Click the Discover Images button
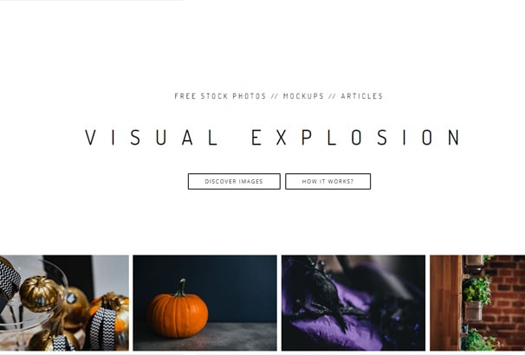525x355 pixels. click(234, 181)
